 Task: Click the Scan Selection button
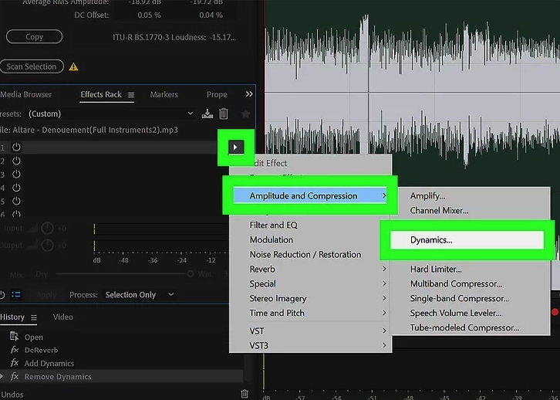(x=31, y=67)
